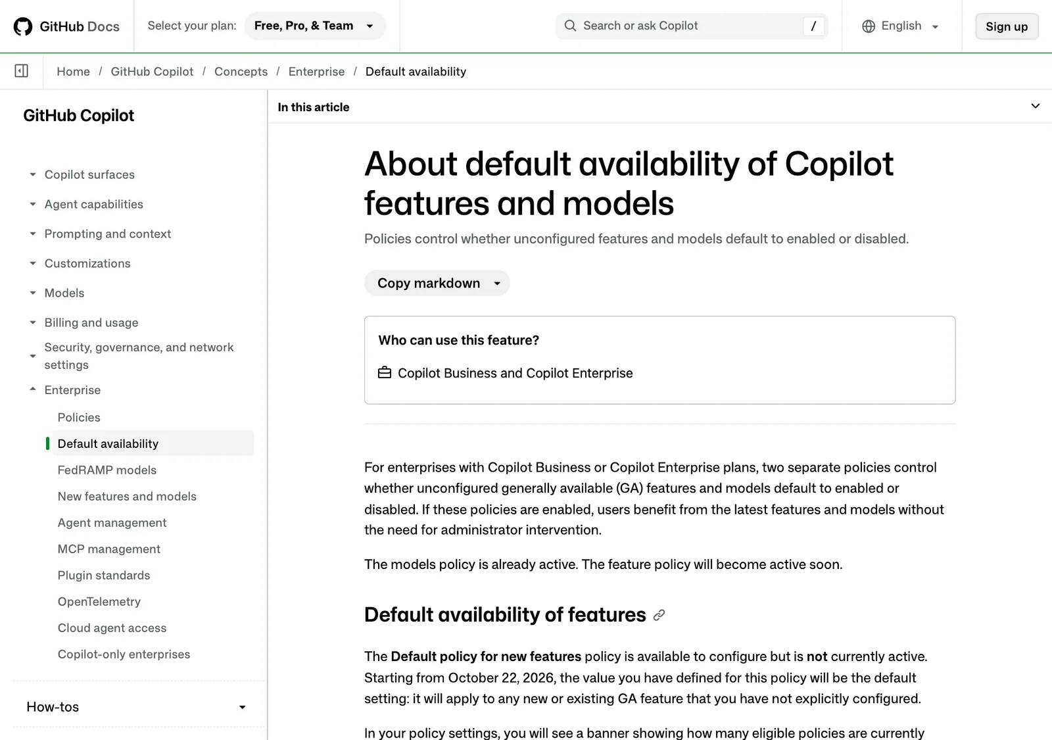
Task: Expand the In this article chevron
Action: click(x=1035, y=107)
